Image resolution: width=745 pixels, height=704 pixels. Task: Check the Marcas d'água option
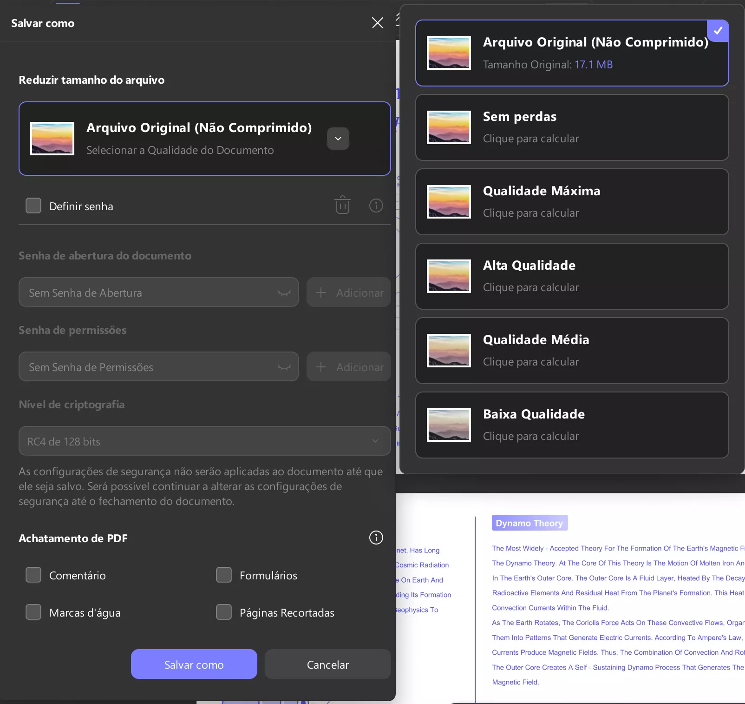pyautogui.click(x=33, y=612)
